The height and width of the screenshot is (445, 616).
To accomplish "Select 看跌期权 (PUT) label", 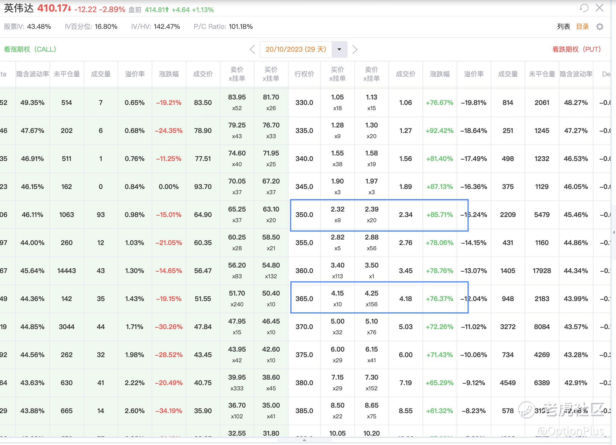I will [x=576, y=49].
